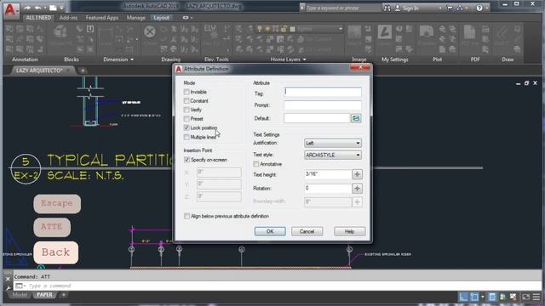Image resolution: width=545 pixels, height=306 pixels.
Task: Click the ELV icon in Elev. Tools panel
Action: click(x=210, y=29)
